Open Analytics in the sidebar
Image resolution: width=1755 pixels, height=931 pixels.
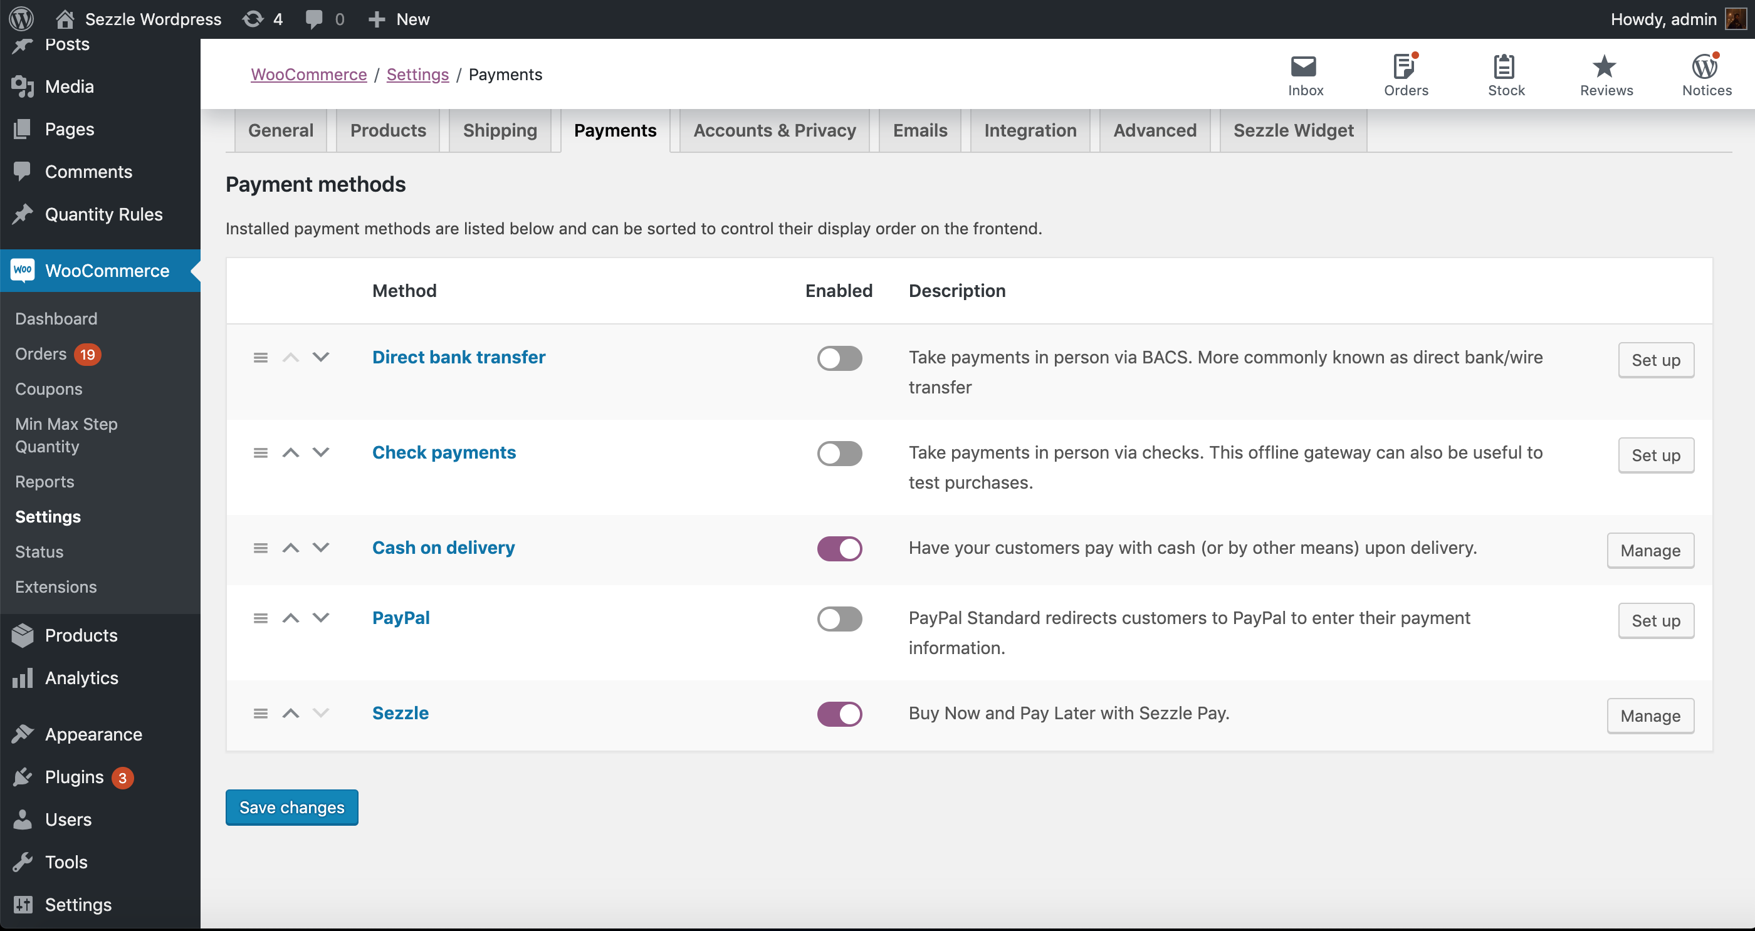click(100, 679)
